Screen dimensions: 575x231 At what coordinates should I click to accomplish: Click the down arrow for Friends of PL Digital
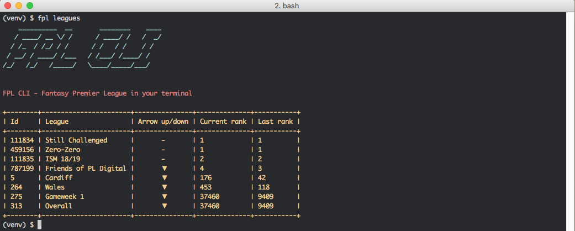[x=164, y=169]
